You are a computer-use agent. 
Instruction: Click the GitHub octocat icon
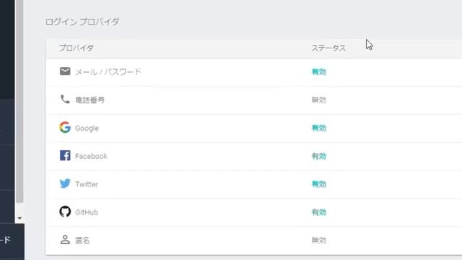65,212
